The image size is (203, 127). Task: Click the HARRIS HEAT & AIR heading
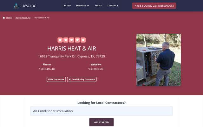tap(72, 49)
